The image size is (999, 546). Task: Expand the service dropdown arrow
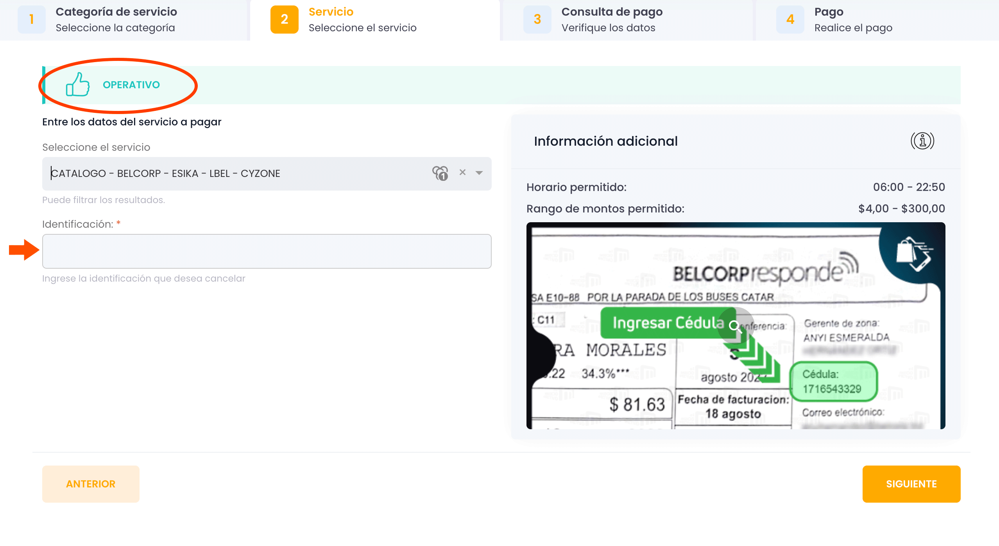479,173
